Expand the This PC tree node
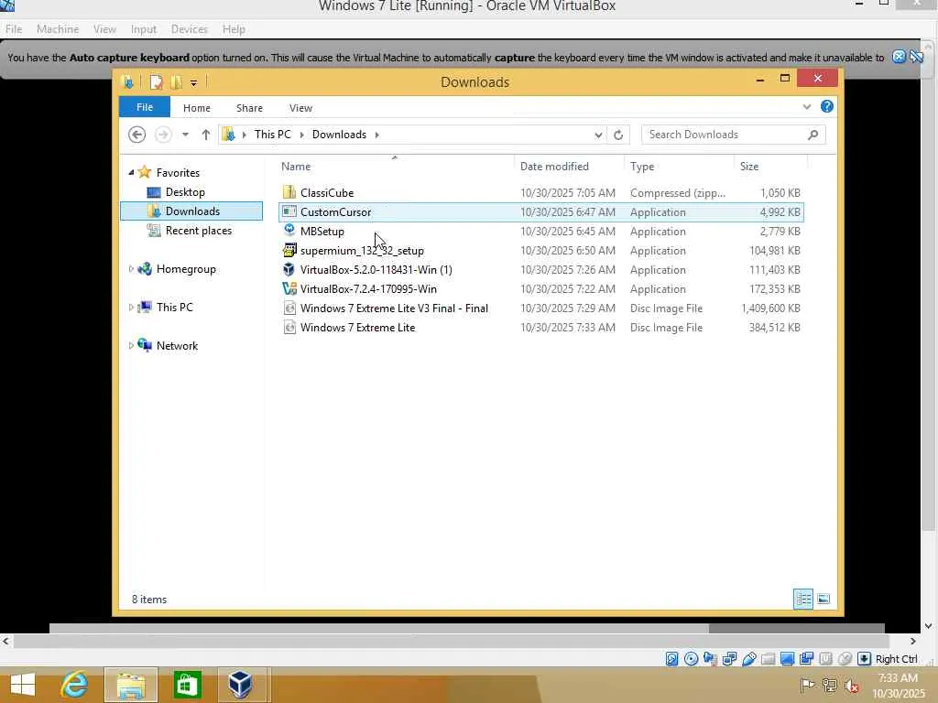Screen dimensions: 938x703 pyautogui.click(x=131, y=308)
